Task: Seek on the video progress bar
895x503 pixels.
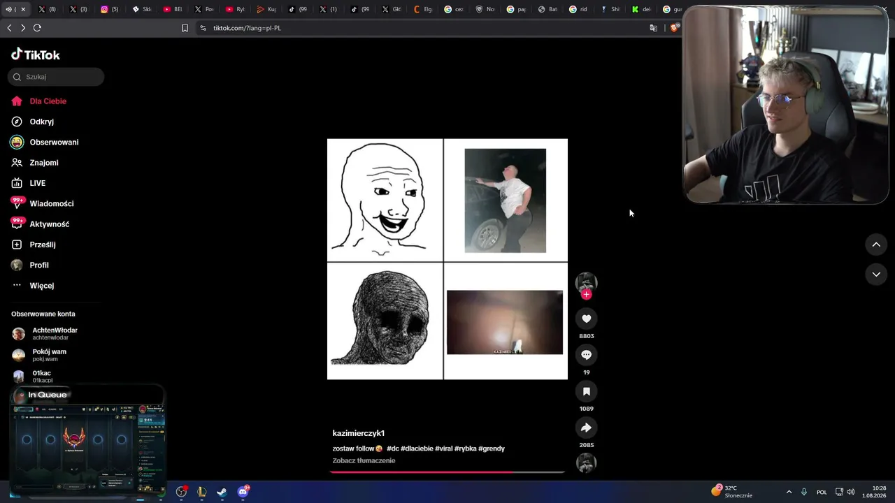Action: [447, 472]
